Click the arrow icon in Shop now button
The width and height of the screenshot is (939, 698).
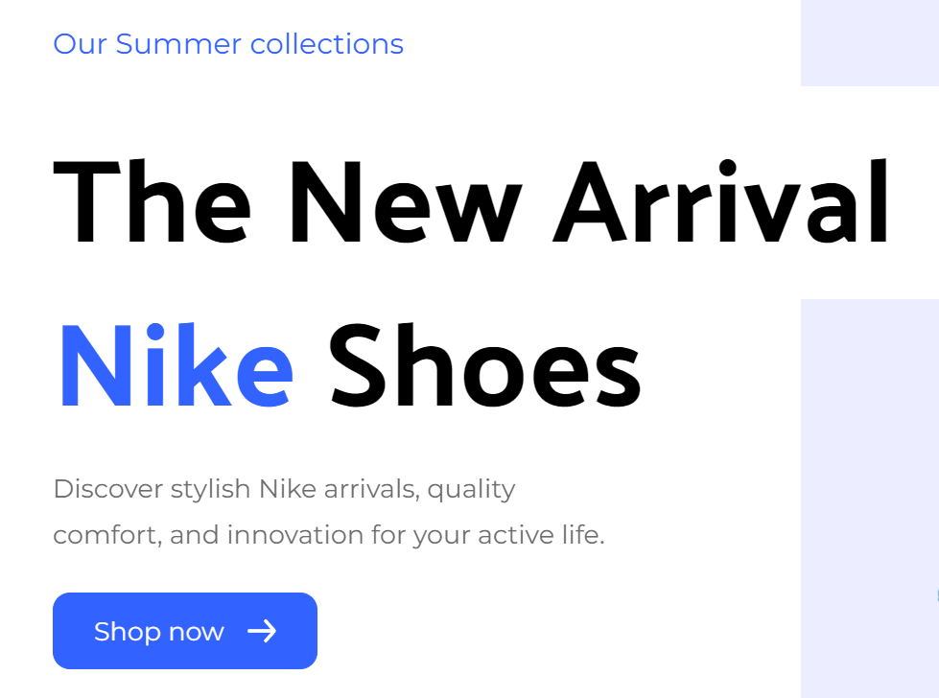pyautogui.click(x=262, y=631)
